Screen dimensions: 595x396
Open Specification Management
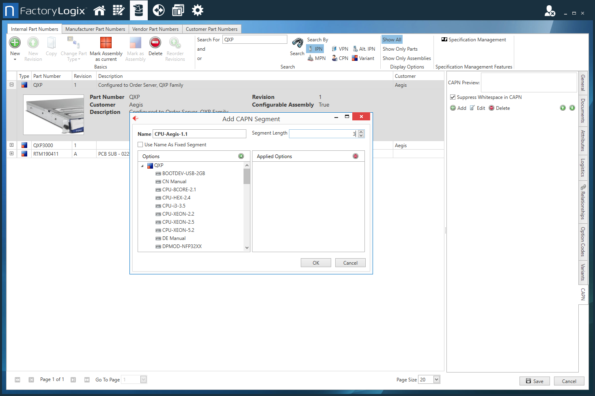(473, 39)
